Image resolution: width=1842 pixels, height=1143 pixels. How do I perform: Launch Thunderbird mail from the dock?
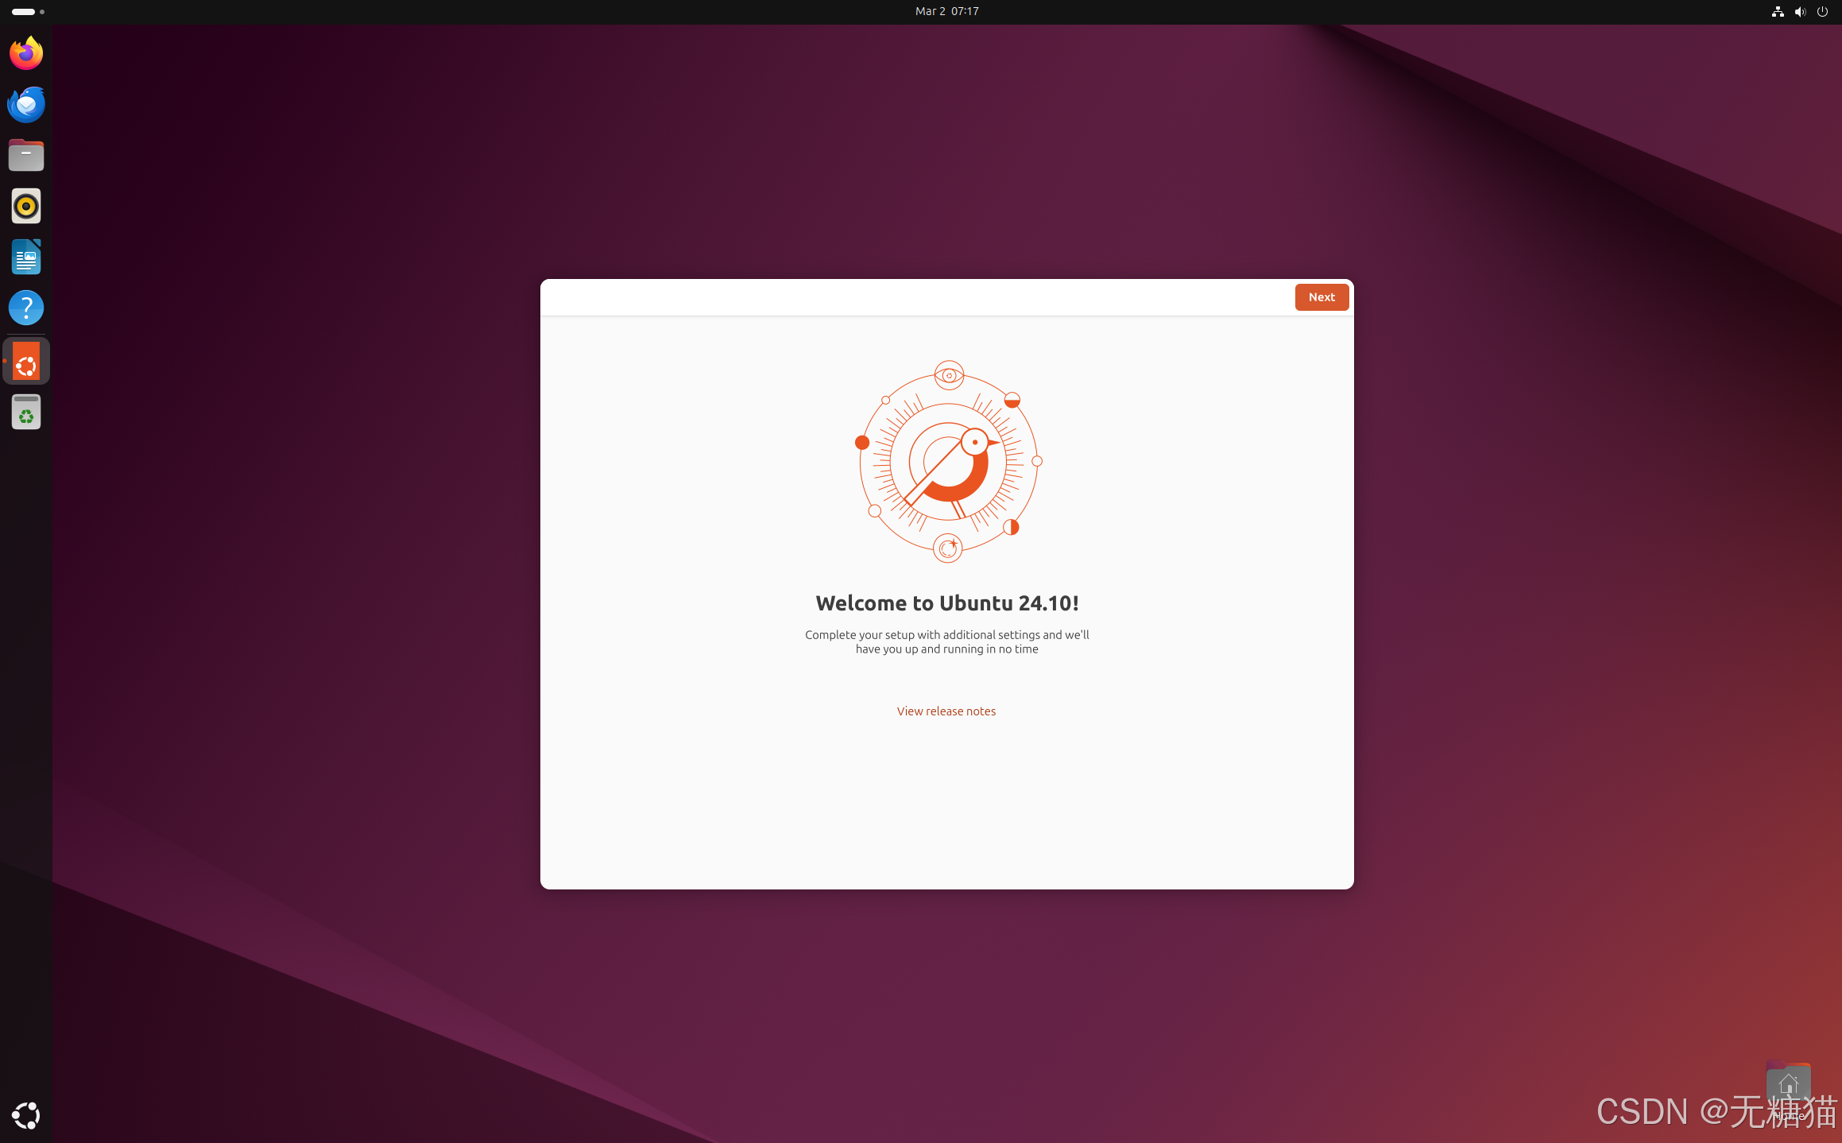pyautogui.click(x=26, y=104)
